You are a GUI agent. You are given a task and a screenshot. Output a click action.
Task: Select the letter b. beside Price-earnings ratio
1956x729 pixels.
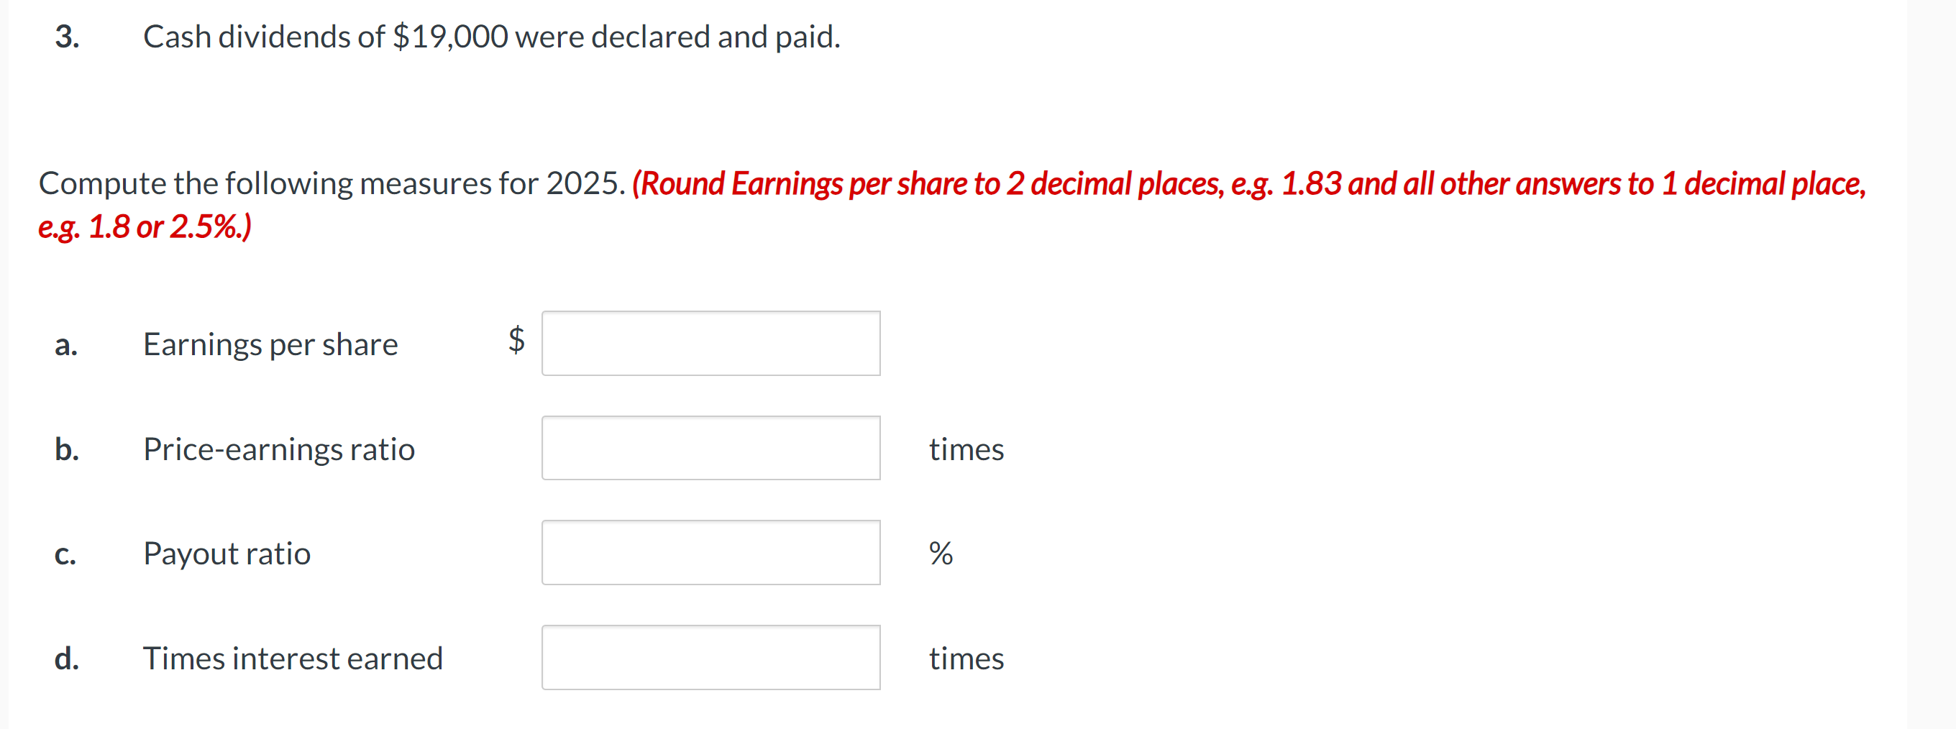pyautogui.click(x=68, y=450)
